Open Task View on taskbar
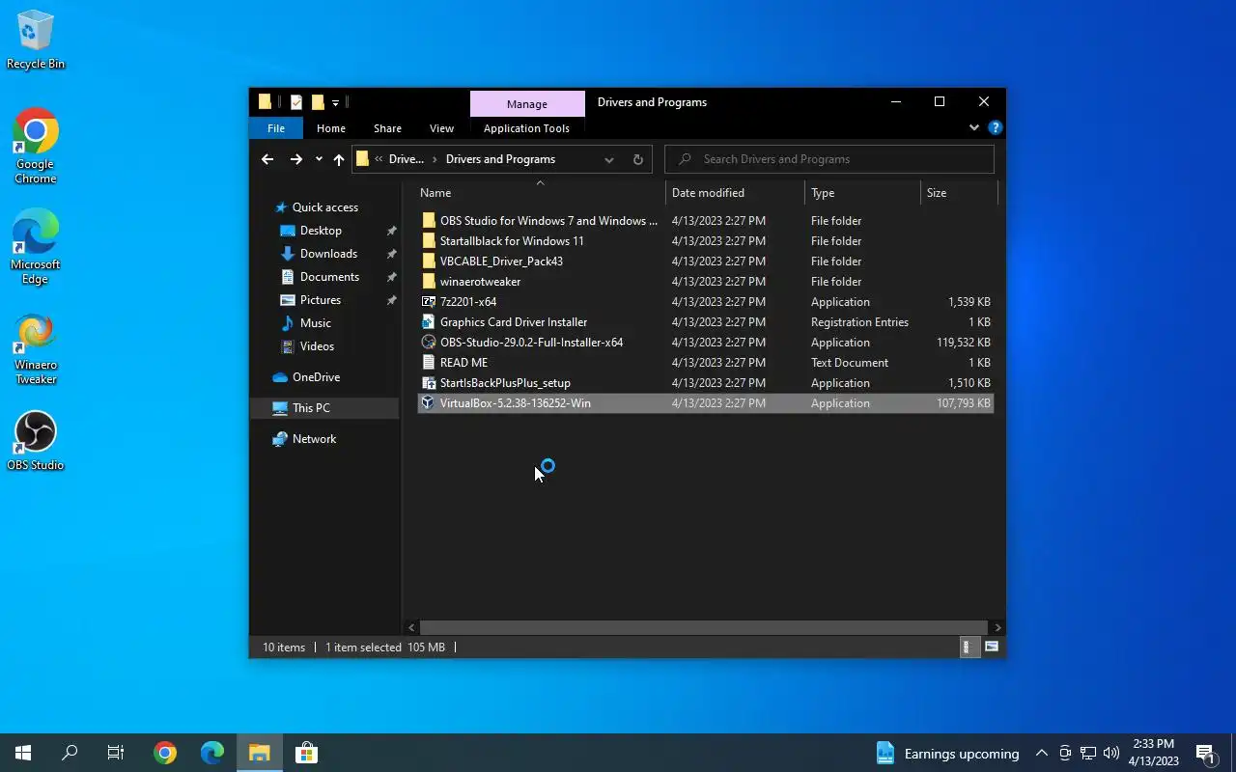Viewport: 1236px width, 772px height. point(116,753)
